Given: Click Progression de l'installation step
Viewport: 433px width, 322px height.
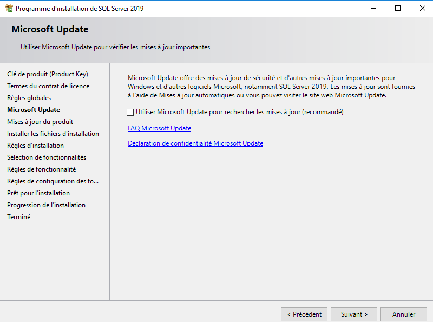Looking at the screenshot, I should tap(46, 205).
